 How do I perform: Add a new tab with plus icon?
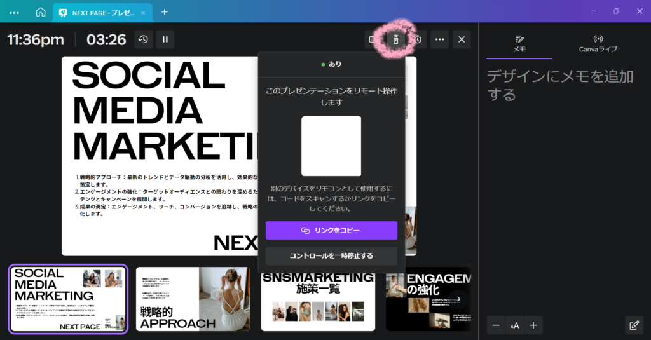click(165, 12)
